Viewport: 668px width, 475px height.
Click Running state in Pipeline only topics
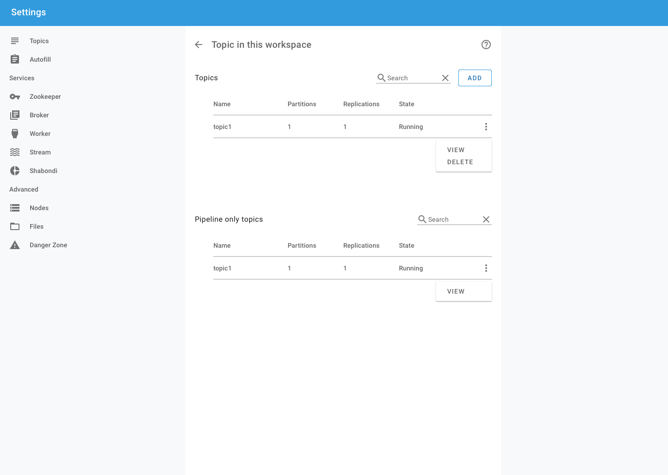[x=411, y=268]
